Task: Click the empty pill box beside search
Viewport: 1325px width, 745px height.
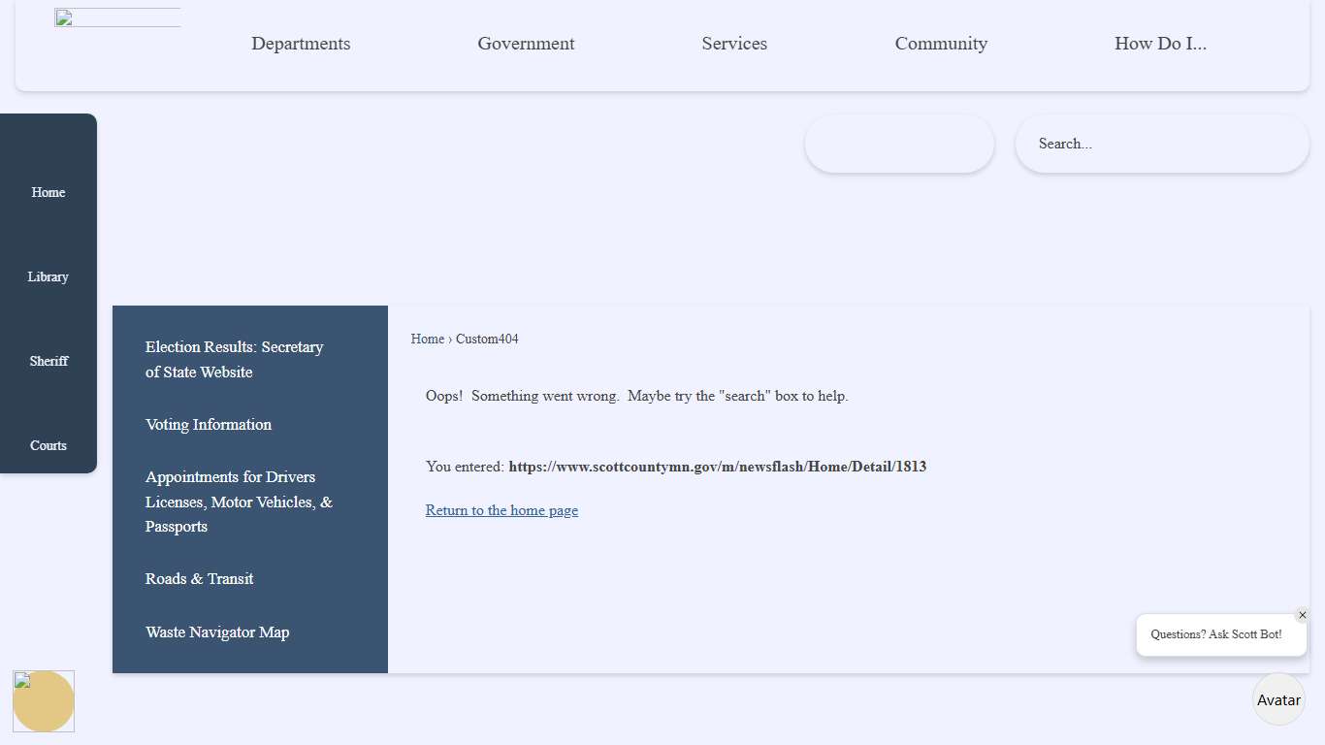Action: coord(898,144)
